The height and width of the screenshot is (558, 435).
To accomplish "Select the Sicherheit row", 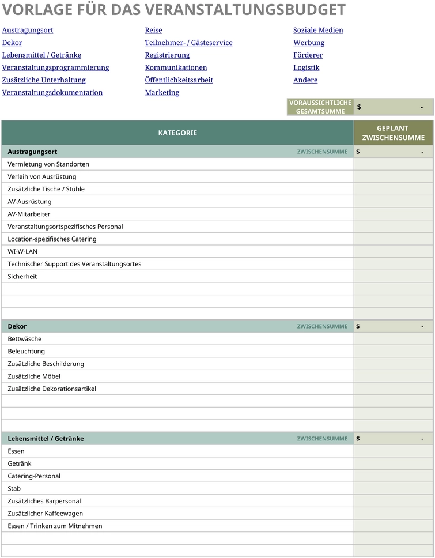I will point(177,276).
